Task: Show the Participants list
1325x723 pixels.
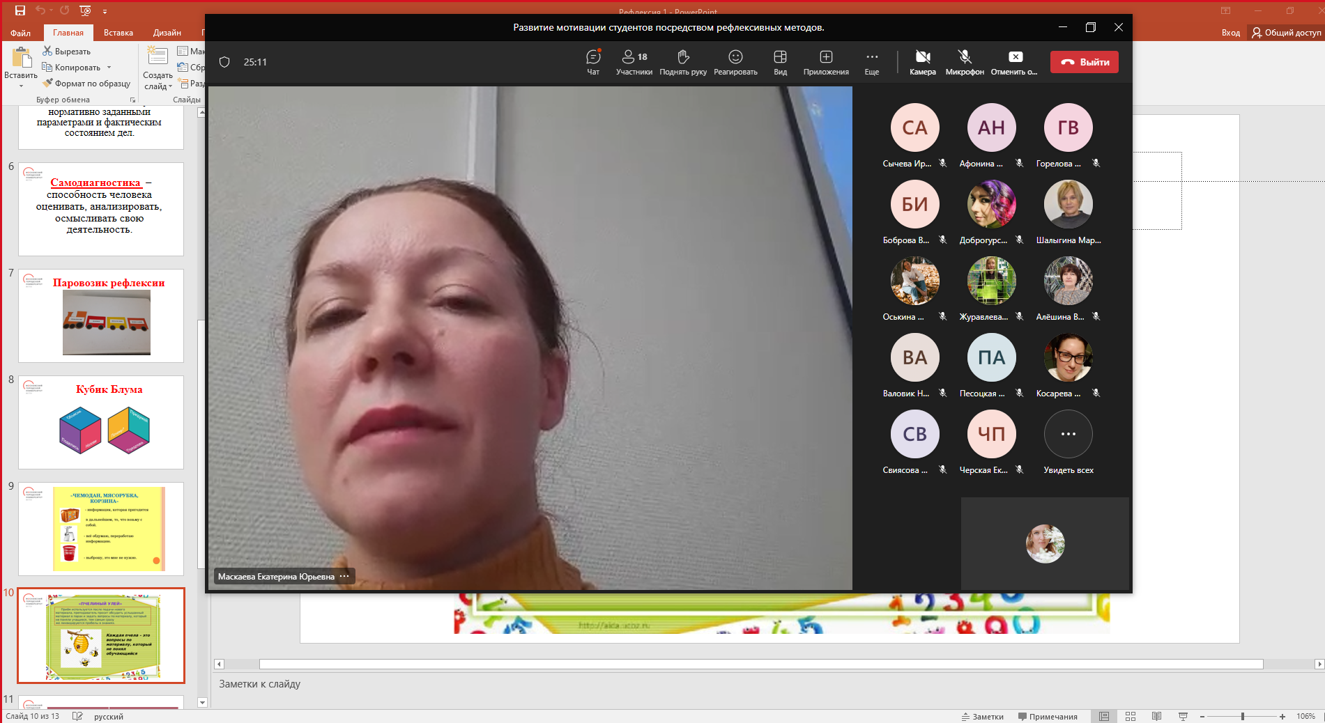Action: tap(634, 62)
